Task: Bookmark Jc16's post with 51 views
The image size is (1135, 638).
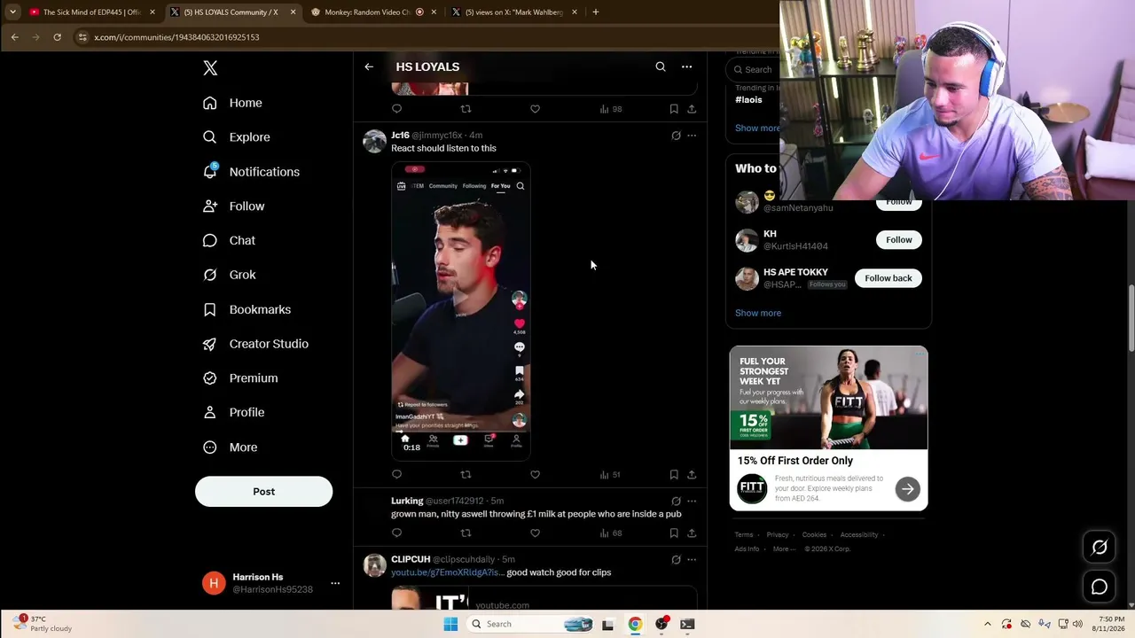Action: click(x=674, y=475)
